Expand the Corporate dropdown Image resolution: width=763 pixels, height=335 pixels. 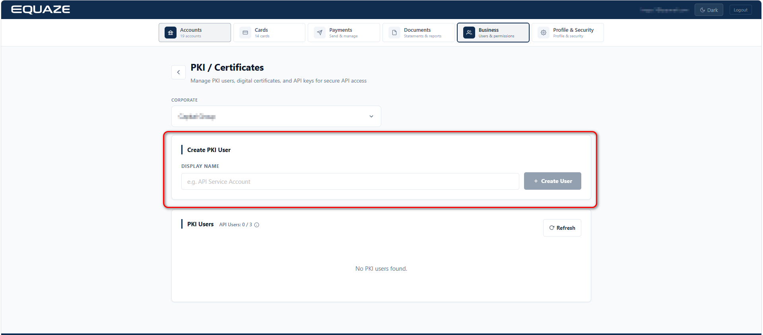pos(276,116)
